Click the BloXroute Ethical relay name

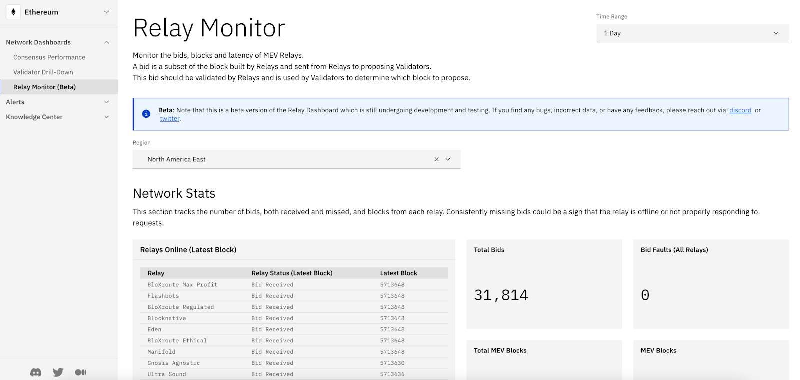coord(177,341)
